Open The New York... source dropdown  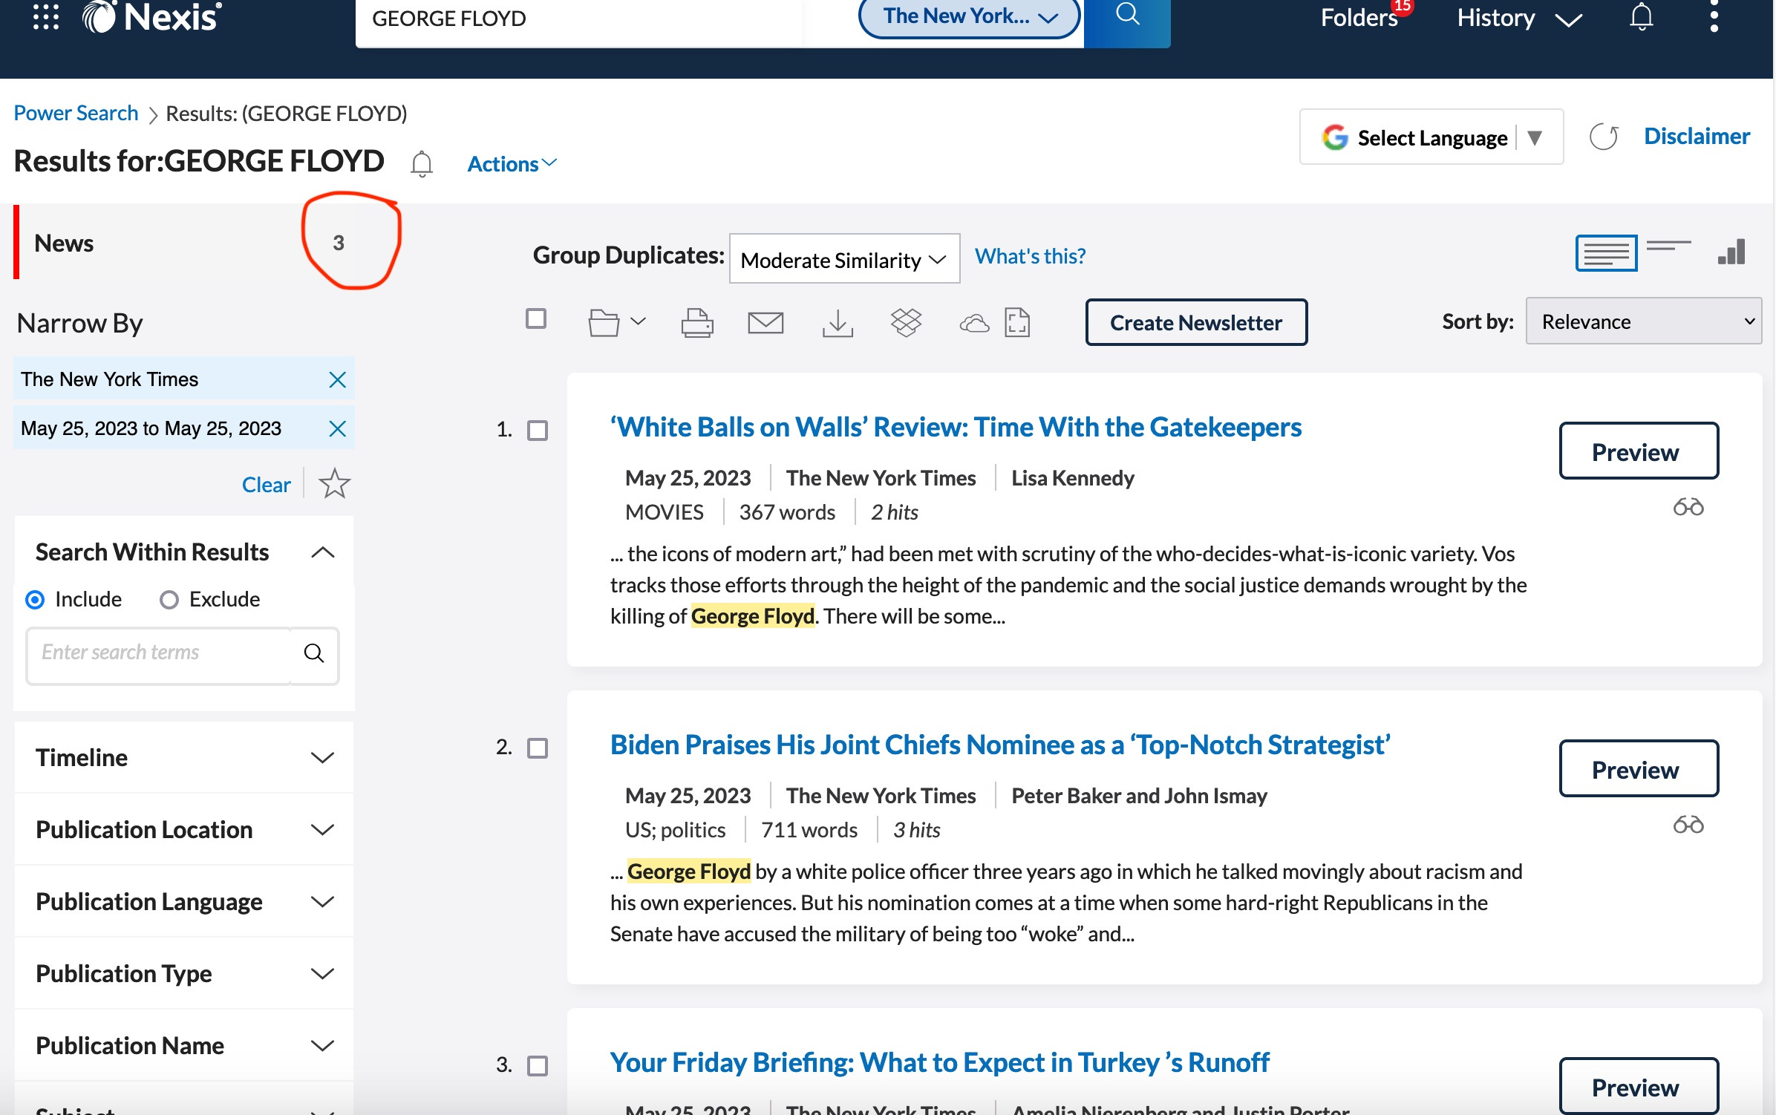click(969, 16)
